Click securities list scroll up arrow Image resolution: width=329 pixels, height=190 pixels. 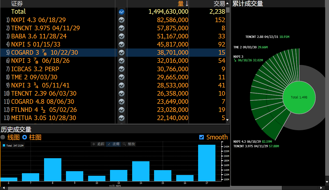point(228,3)
